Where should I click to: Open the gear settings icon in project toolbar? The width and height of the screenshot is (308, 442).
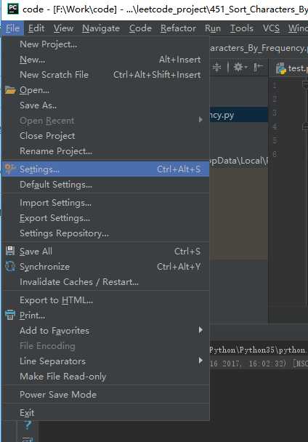point(238,68)
